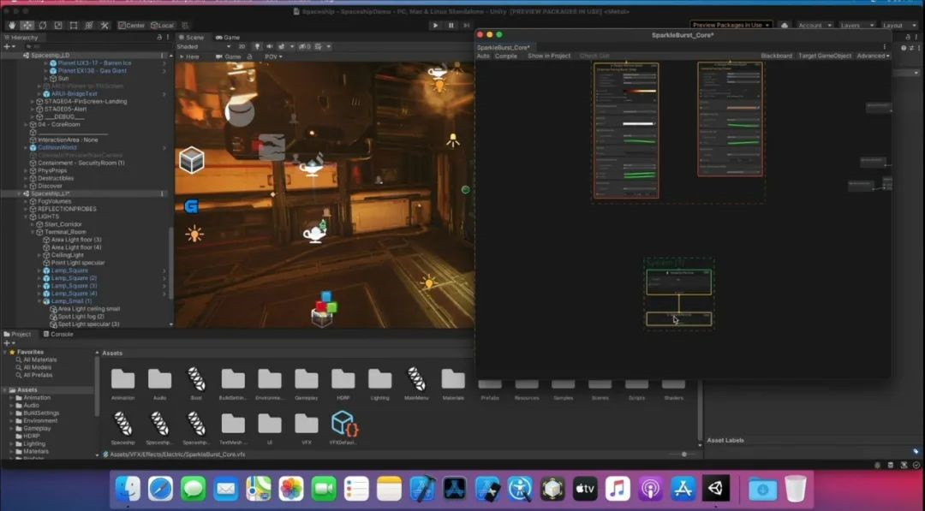Open the cloud services icon
Image resolution: width=925 pixels, height=511 pixels.
click(785, 26)
